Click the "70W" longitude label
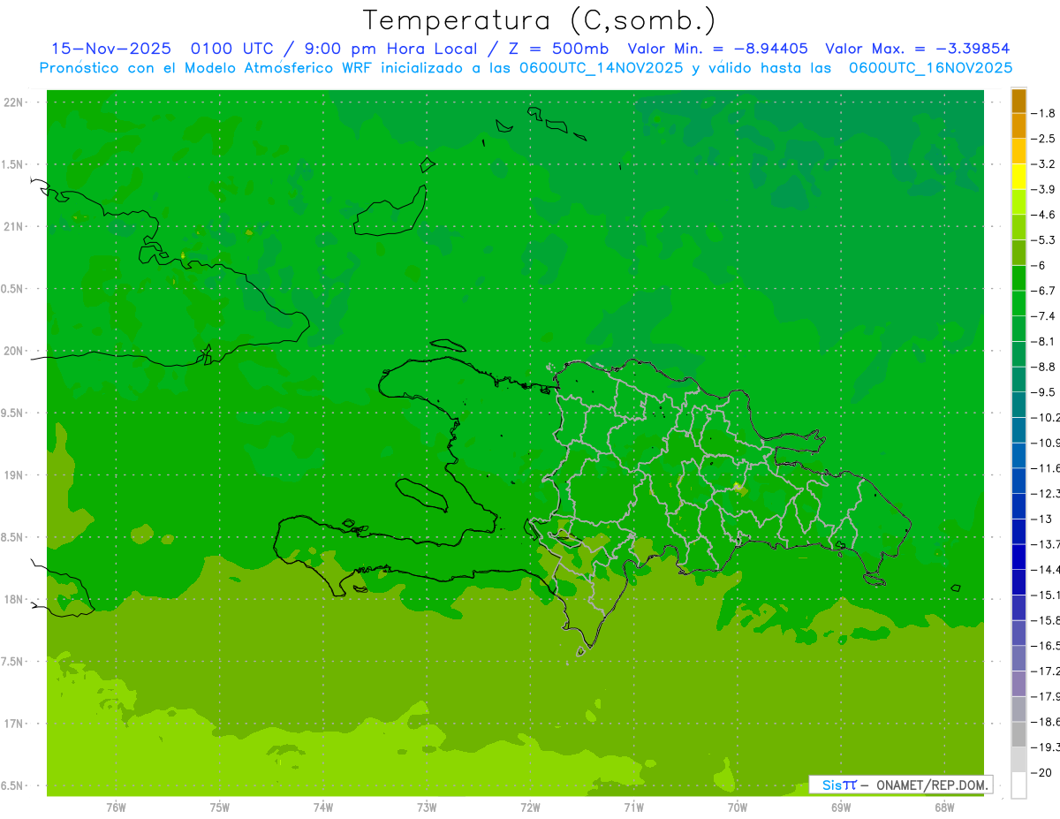Screen dimensions: 1060x819 coord(738,808)
